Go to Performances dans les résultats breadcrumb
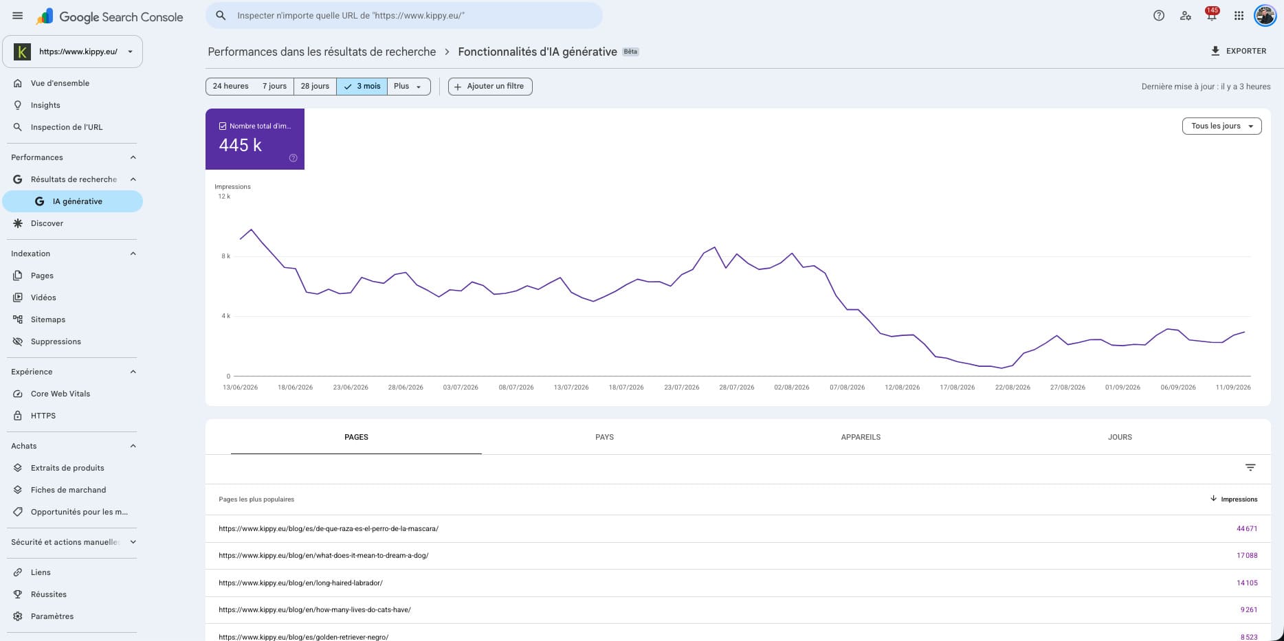 tap(322, 52)
